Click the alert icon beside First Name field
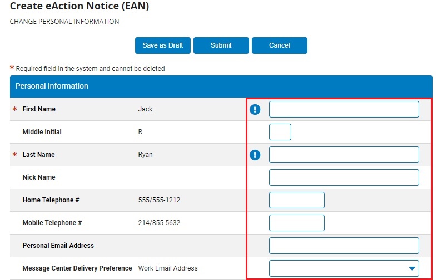Screen dimensions: 442x280 tap(255, 109)
